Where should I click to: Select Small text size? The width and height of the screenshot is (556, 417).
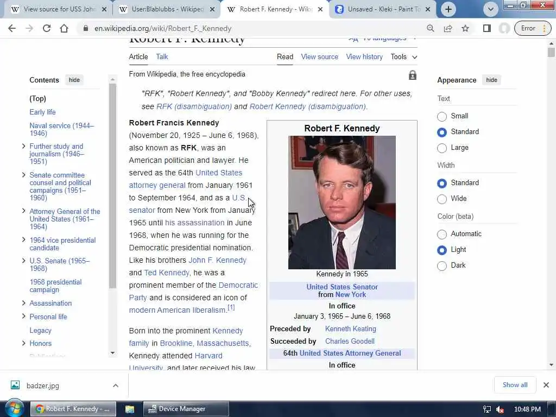pos(442,116)
